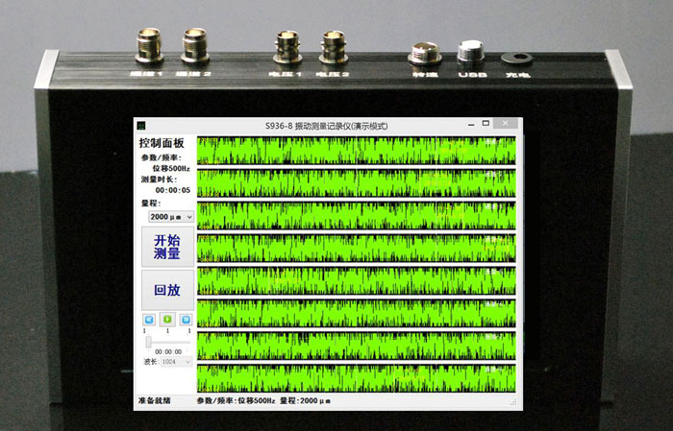This screenshot has width=673, height=431.
Task: Open the 波长 1024 dropdown
Action: pyautogui.click(x=176, y=362)
